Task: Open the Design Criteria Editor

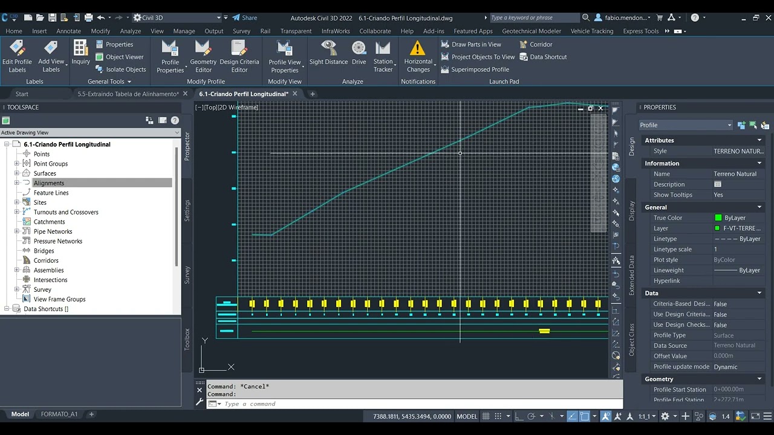Action: pyautogui.click(x=239, y=57)
